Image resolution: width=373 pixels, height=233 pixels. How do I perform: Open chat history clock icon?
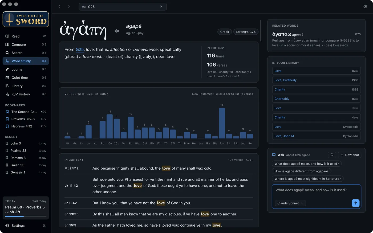(x=332, y=155)
